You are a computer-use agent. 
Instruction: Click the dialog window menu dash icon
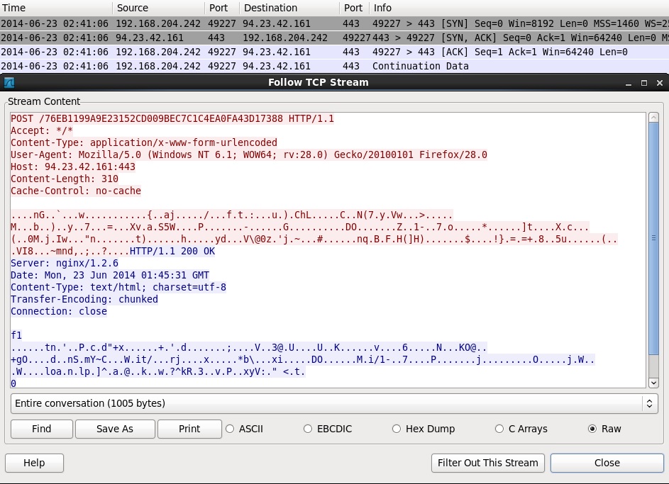(x=629, y=82)
